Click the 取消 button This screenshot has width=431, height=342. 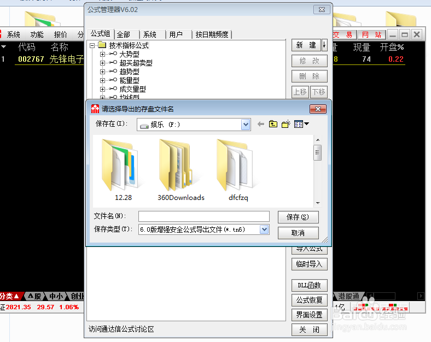[298, 233]
